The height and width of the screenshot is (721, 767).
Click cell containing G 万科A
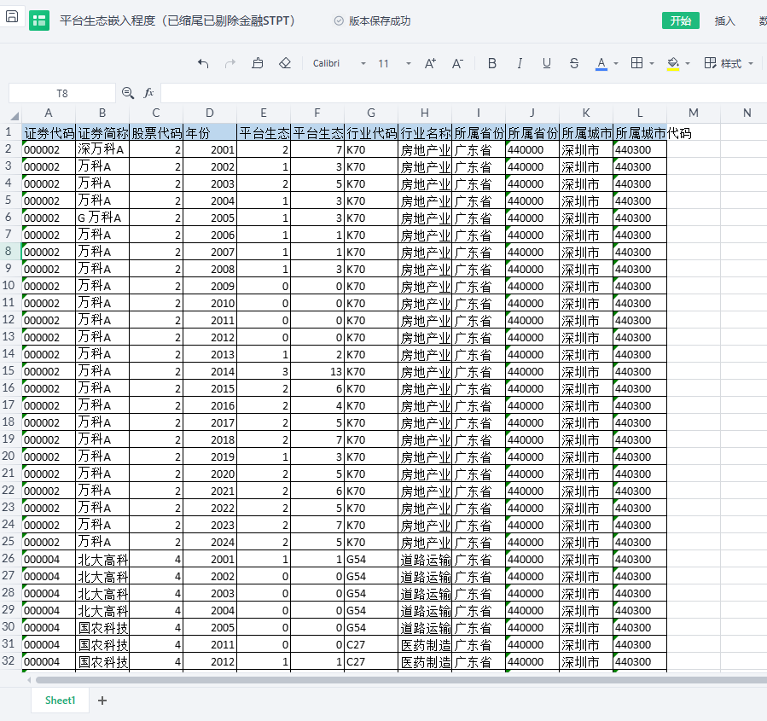pyautogui.click(x=102, y=218)
